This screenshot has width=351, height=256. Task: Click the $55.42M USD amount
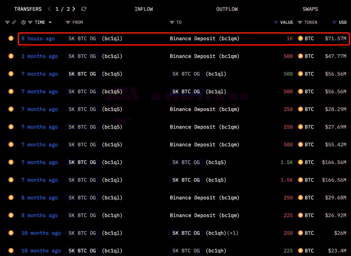(335, 145)
